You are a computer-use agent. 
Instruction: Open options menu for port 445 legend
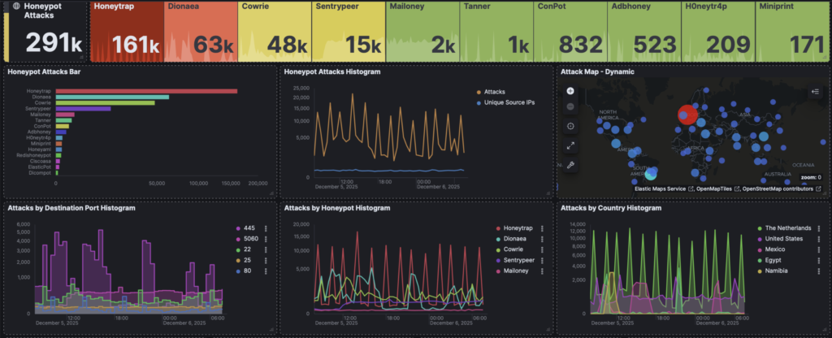265,228
